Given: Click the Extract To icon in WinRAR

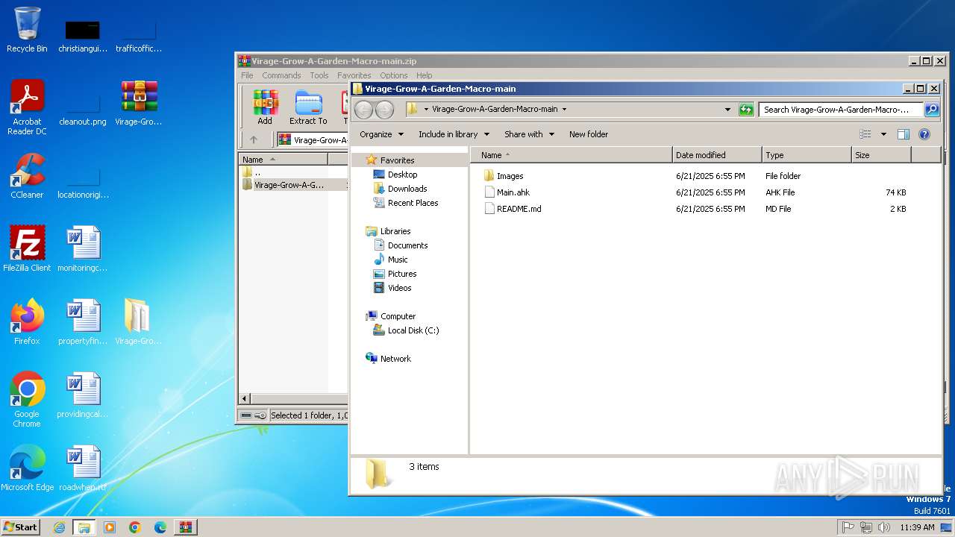Looking at the screenshot, I should point(308,107).
